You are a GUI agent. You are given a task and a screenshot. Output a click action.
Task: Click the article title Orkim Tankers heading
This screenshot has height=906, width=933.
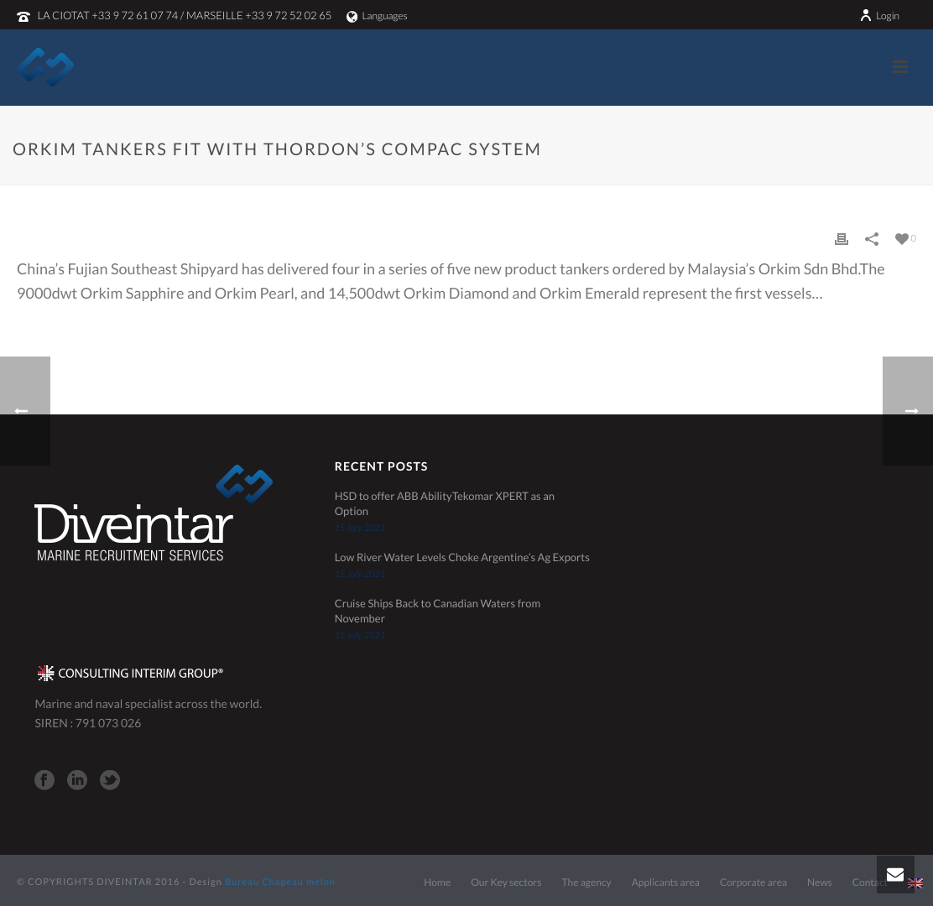pyautogui.click(x=277, y=149)
